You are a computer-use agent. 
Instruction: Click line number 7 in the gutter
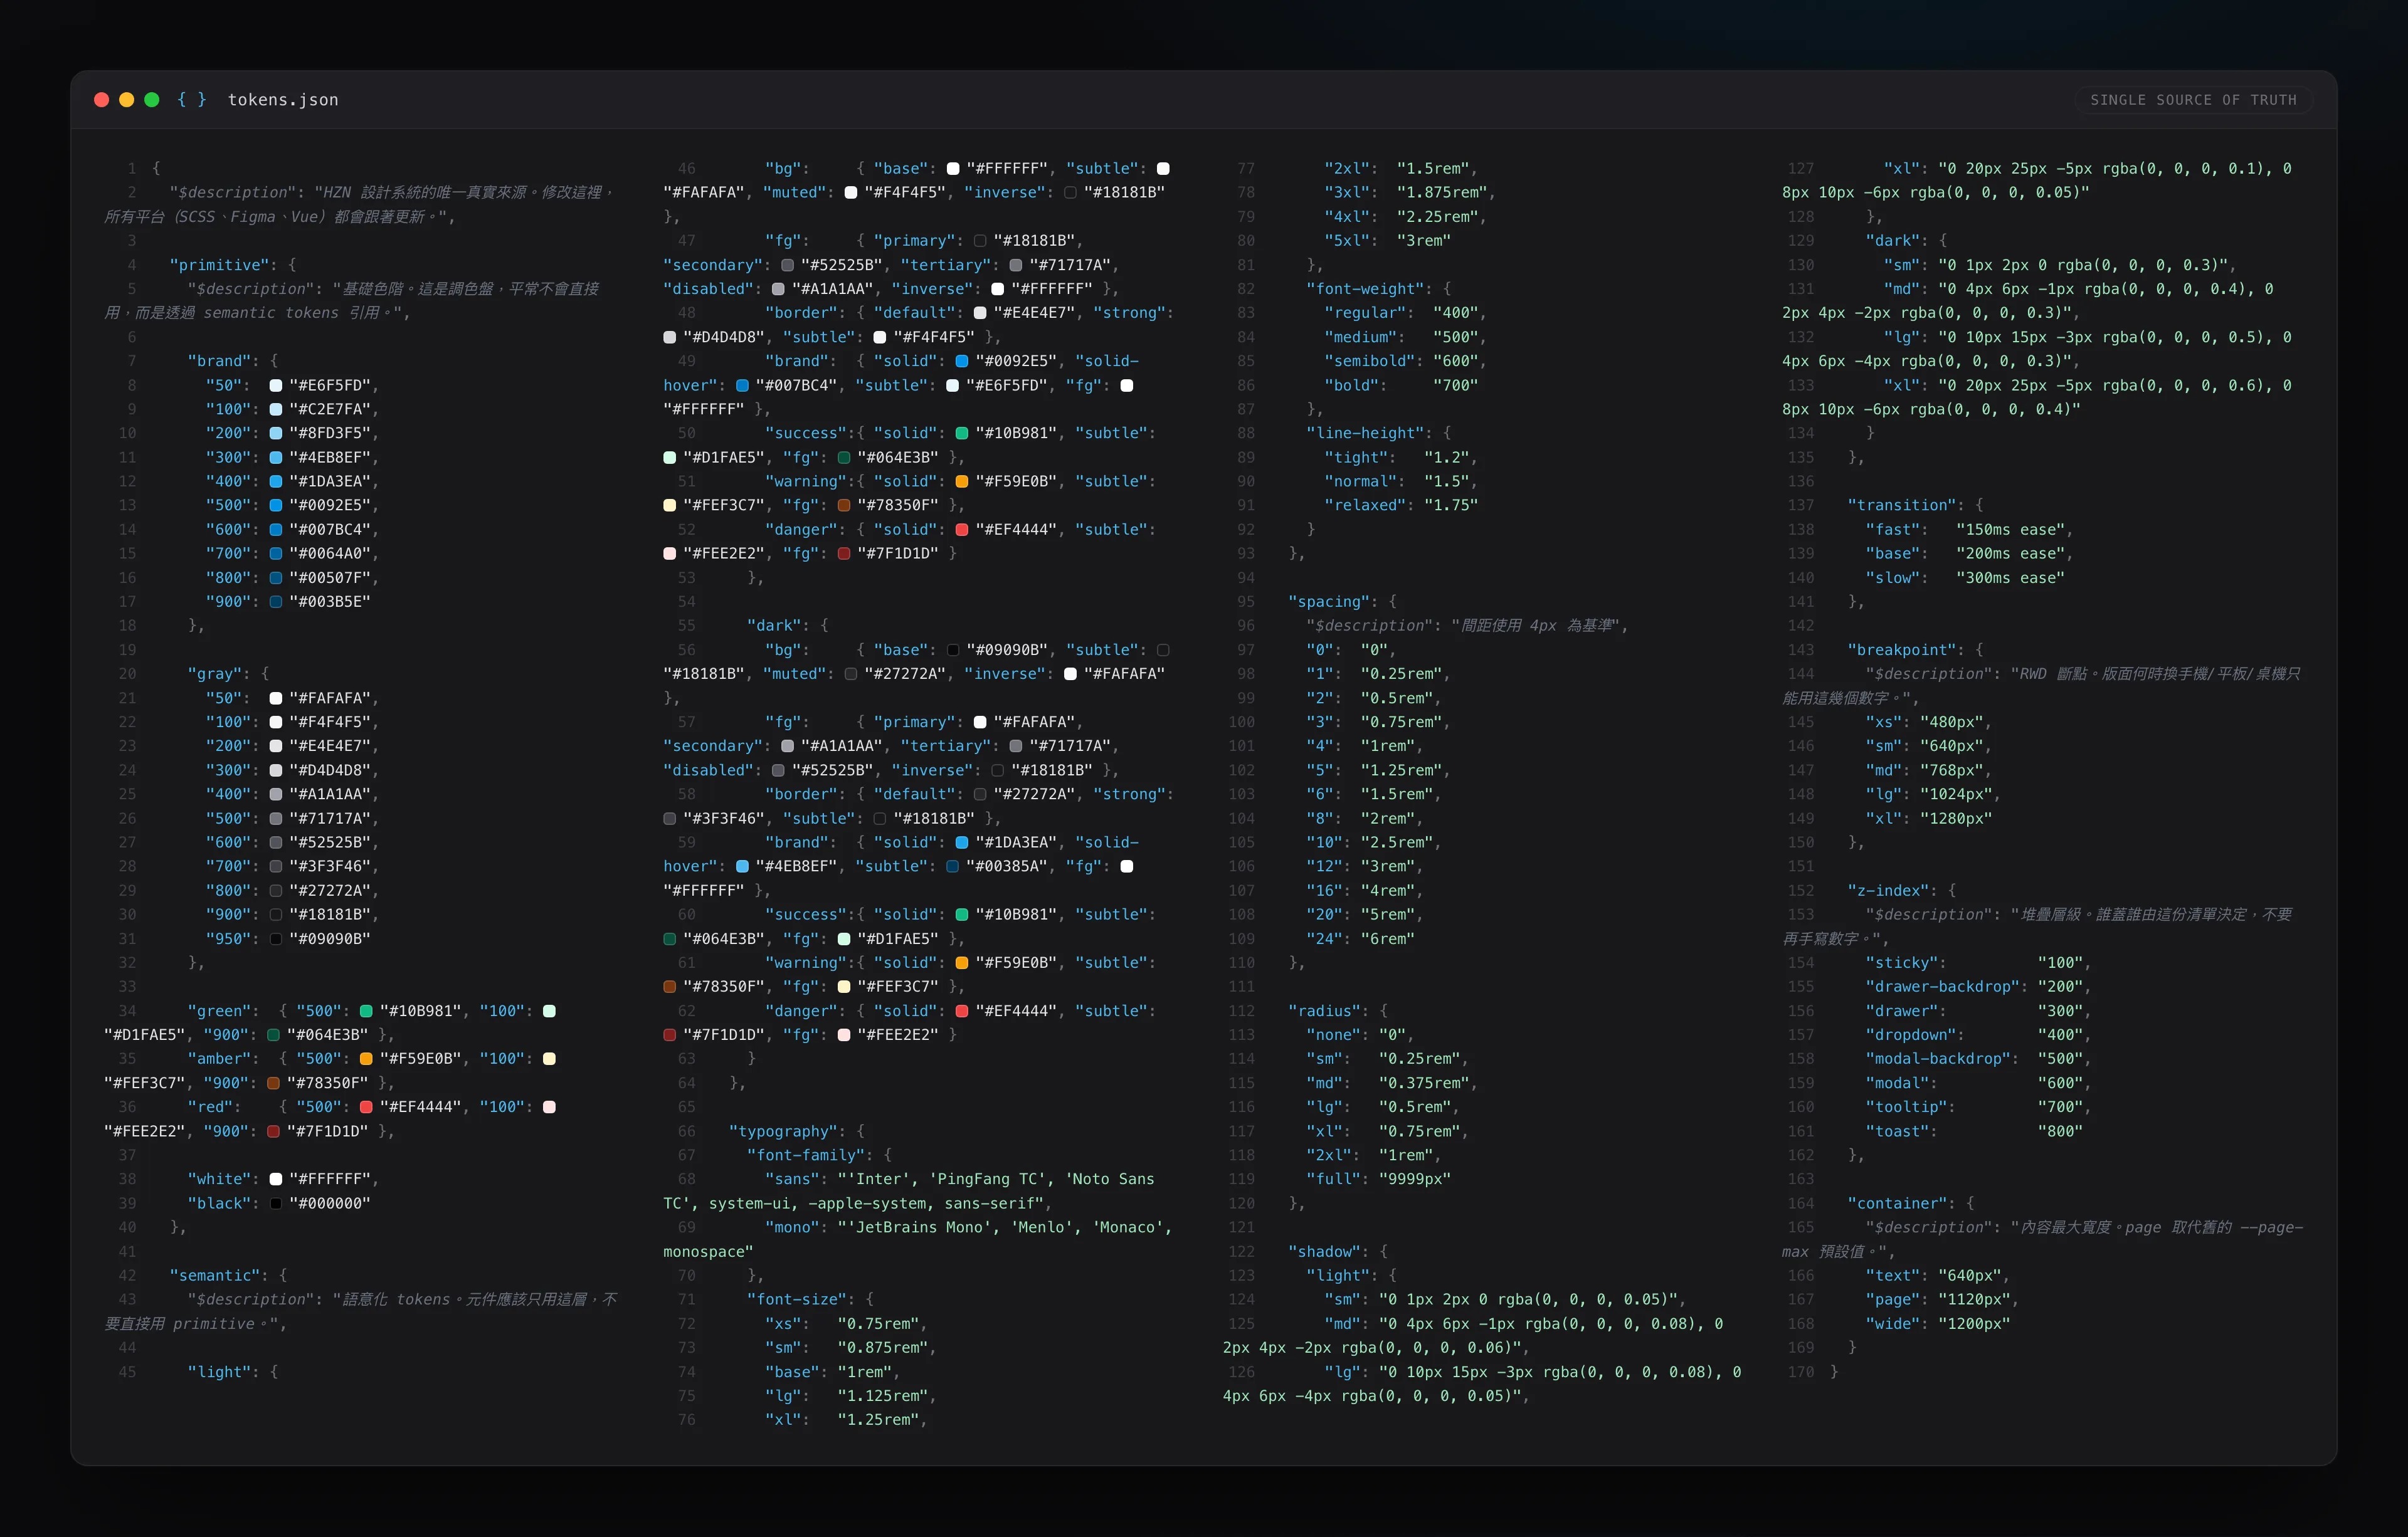coord(132,362)
